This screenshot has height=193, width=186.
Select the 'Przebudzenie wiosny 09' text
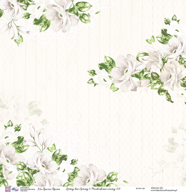pos(106,189)
